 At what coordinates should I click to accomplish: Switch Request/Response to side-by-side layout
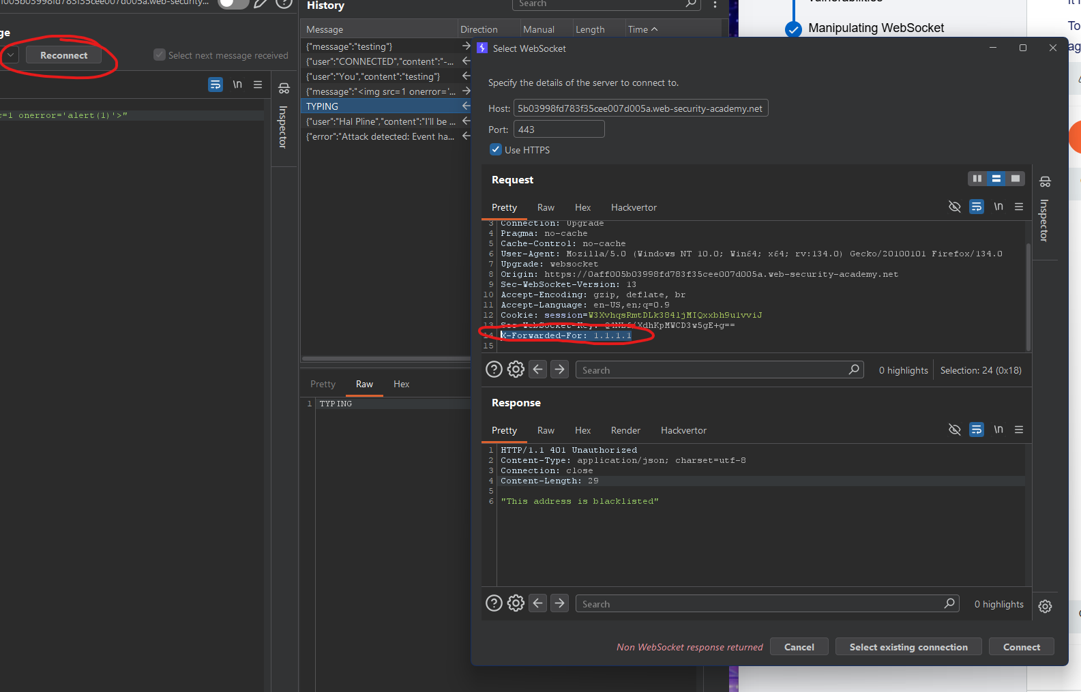pos(977,179)
